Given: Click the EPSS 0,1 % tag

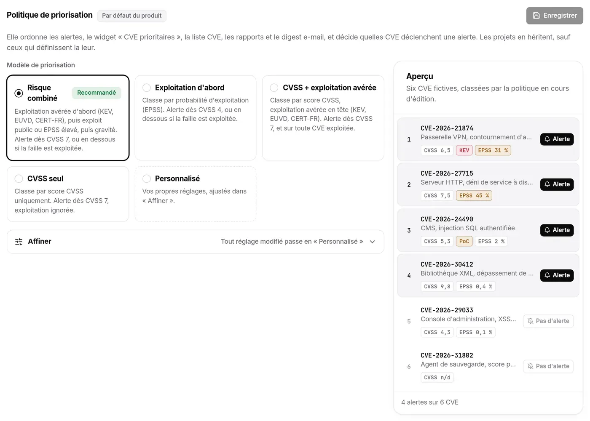Looking at the screenshot, I should point(476,332).
